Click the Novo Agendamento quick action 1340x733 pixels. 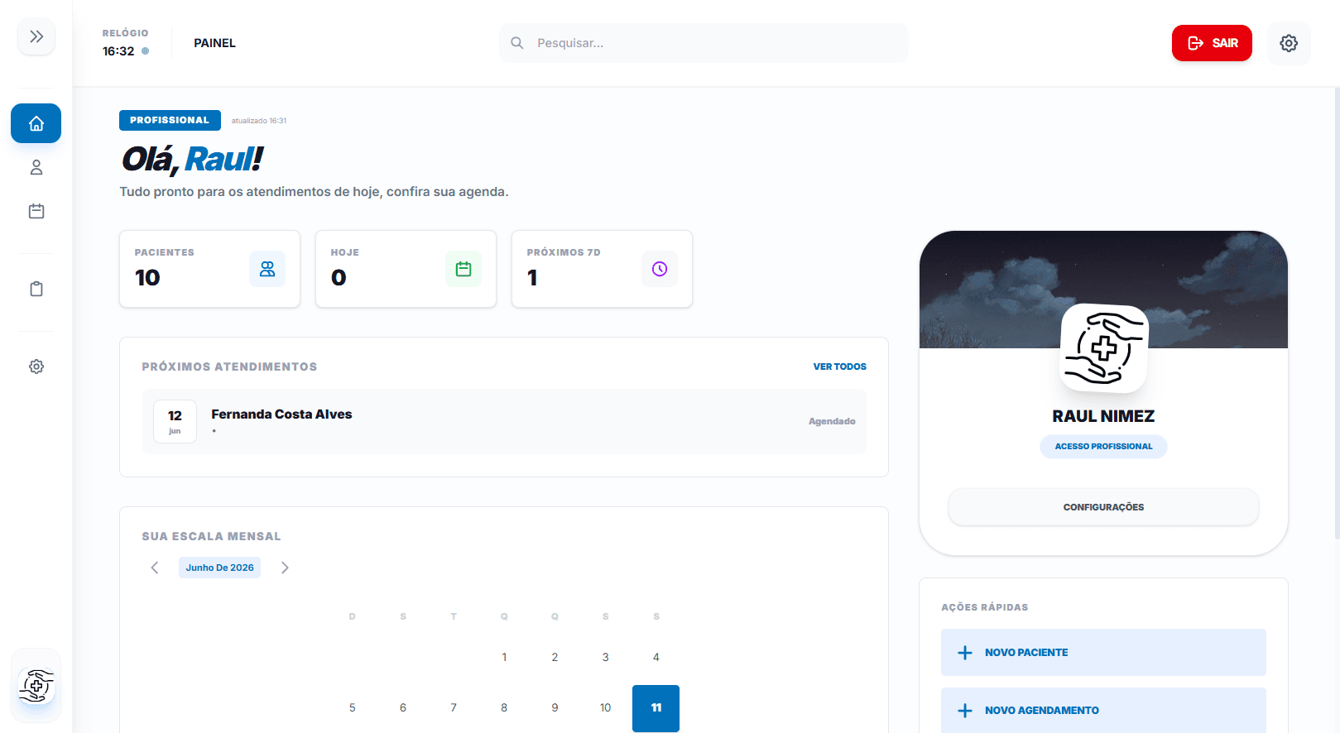coord(1103,711)
